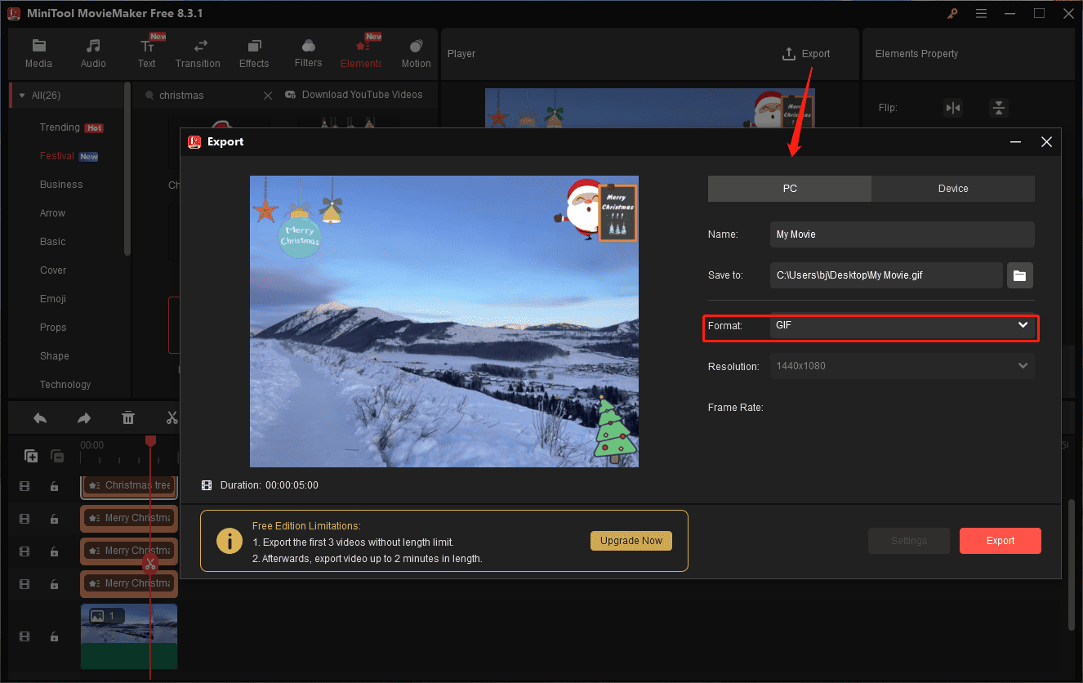The image size is (1083, 683).
Task: Switch to the Device tab
Action: 952,189
